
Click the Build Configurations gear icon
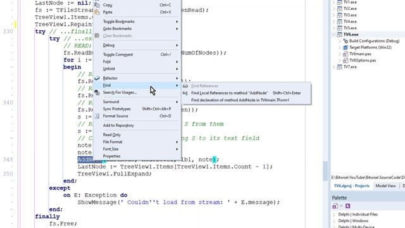pyautogui.click(x=346, y=41)
